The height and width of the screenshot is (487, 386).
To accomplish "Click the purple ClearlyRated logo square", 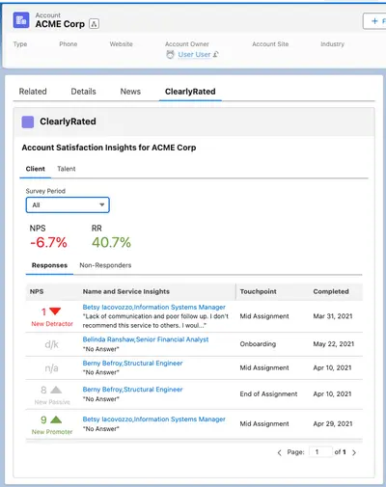I will click(28, 122).
